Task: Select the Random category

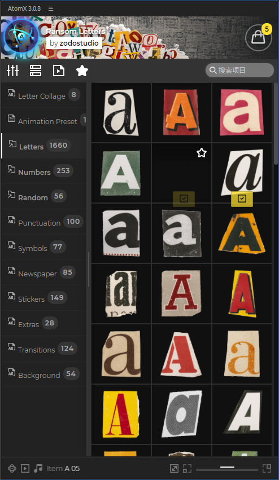Action: coord(43,196)
